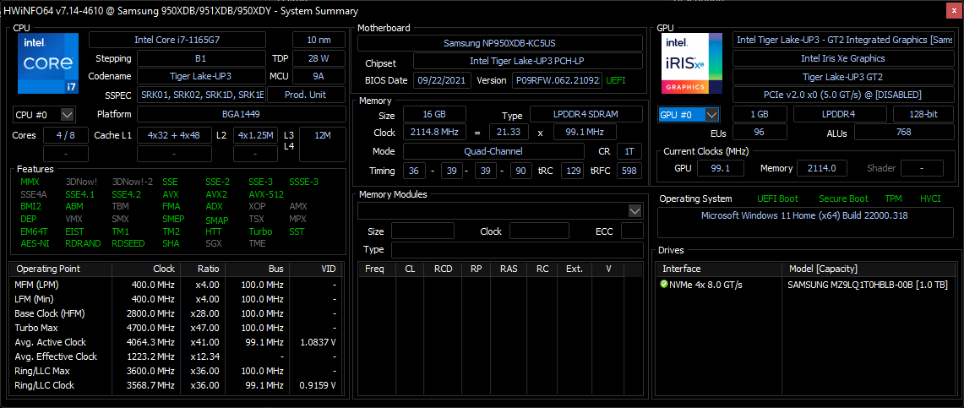Click the Intel Core i7-1165G7 name field

pyautogui.click(x=188, y=40)
